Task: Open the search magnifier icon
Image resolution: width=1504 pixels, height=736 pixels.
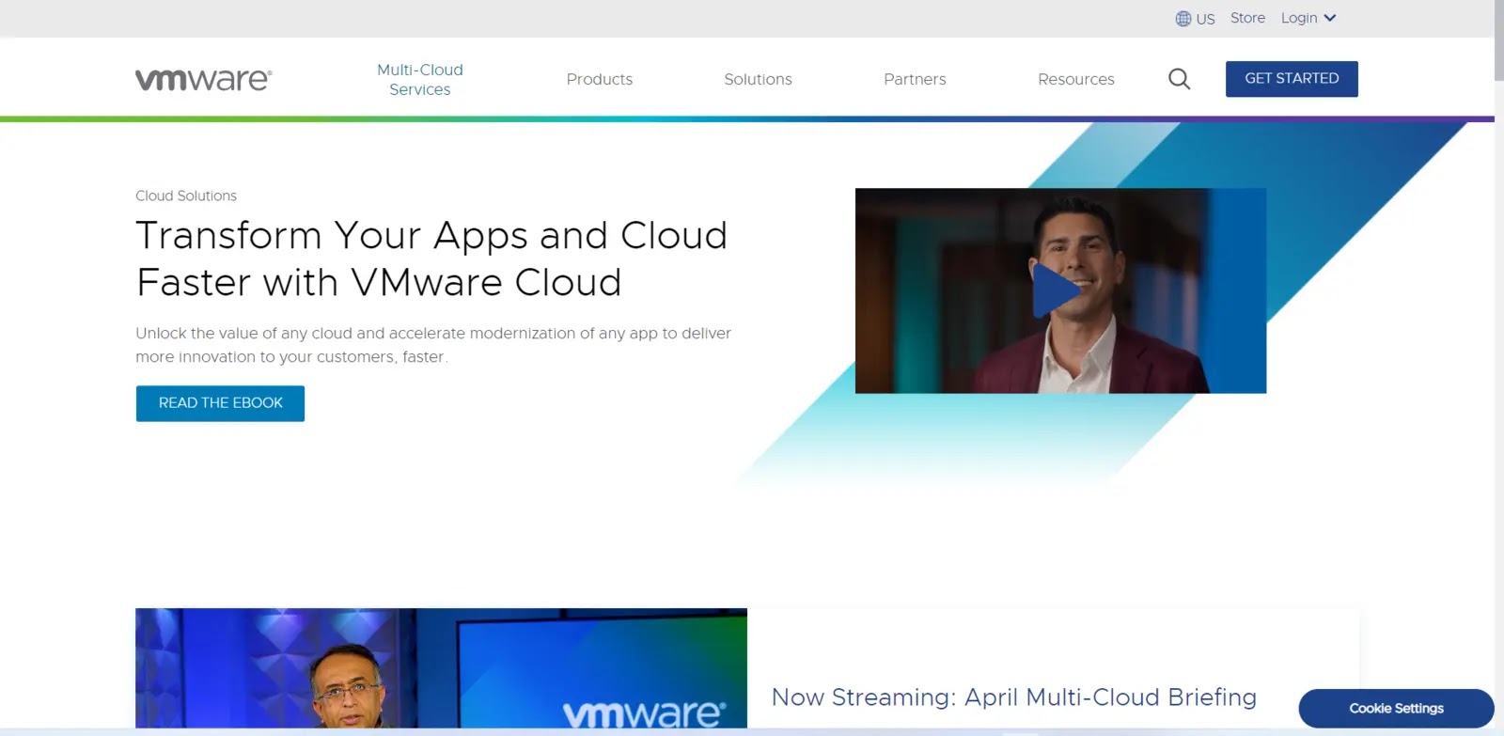Action: tap(1179, 79)
